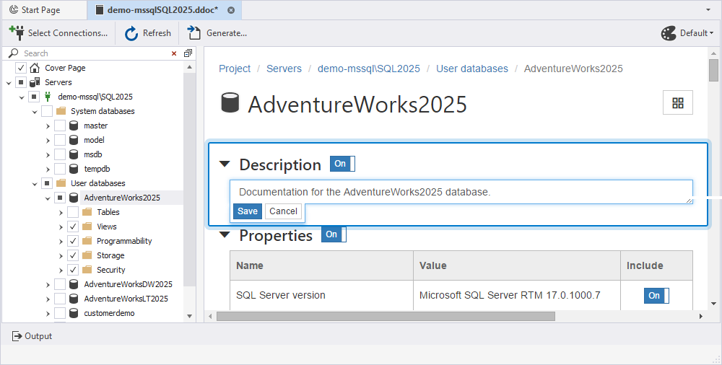
Task: Select AdventureWorksLT2025 in the tree
Action: tap(126, 299)
